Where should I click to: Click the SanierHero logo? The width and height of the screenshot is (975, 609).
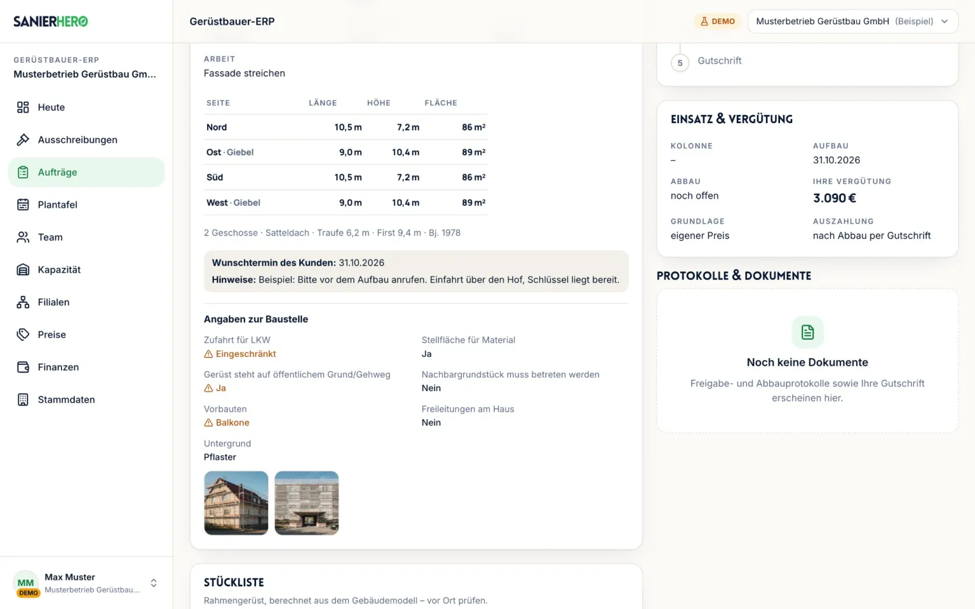pos(51,21)
